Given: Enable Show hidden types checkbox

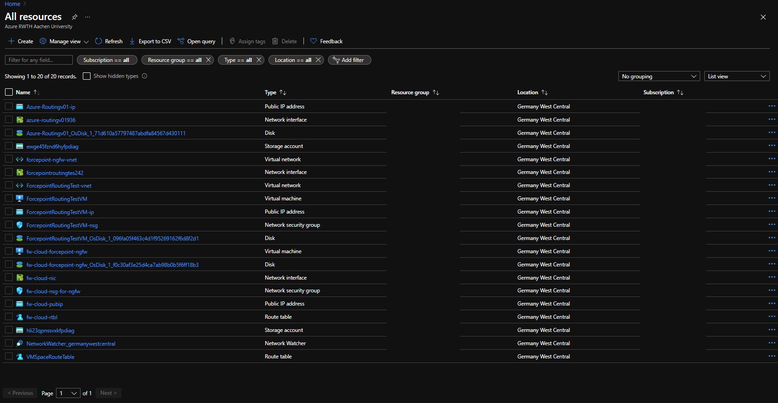Looking at the screenshot, I should pos(87,76).
